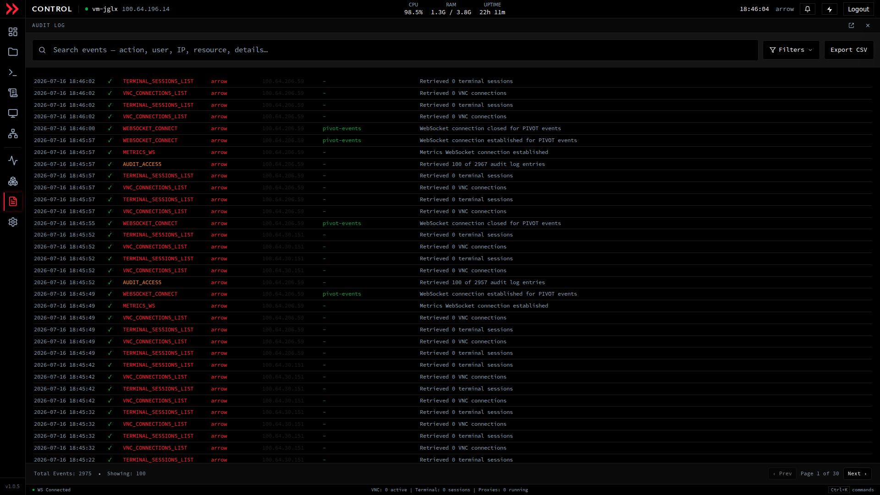Open settings gear icon in sidebar
Viewport: 880px width, 495px height.
coord(13,222)
